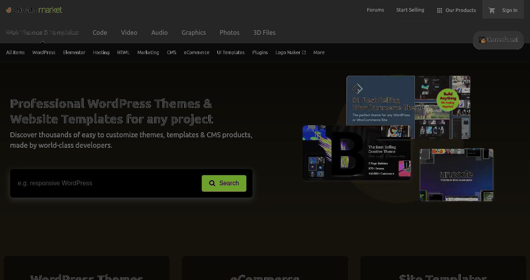Open the CMS submenu item
The height and width of the screenshot is (280, 530).
click(171, 53)
